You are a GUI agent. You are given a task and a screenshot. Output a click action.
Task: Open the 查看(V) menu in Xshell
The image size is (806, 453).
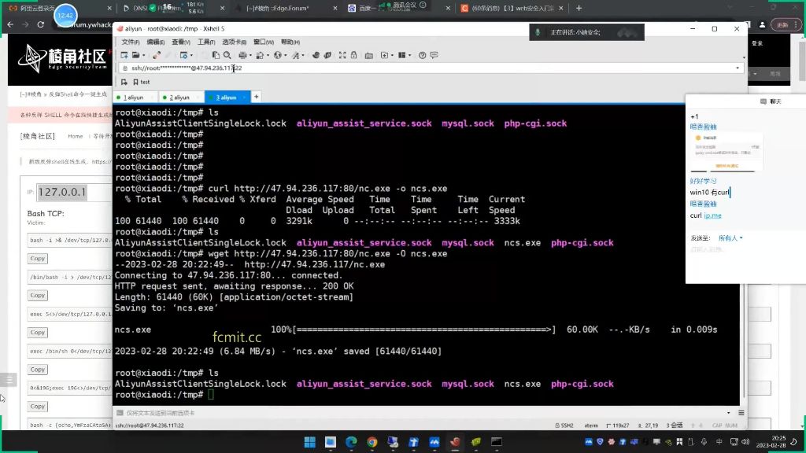tap(181, 42)
